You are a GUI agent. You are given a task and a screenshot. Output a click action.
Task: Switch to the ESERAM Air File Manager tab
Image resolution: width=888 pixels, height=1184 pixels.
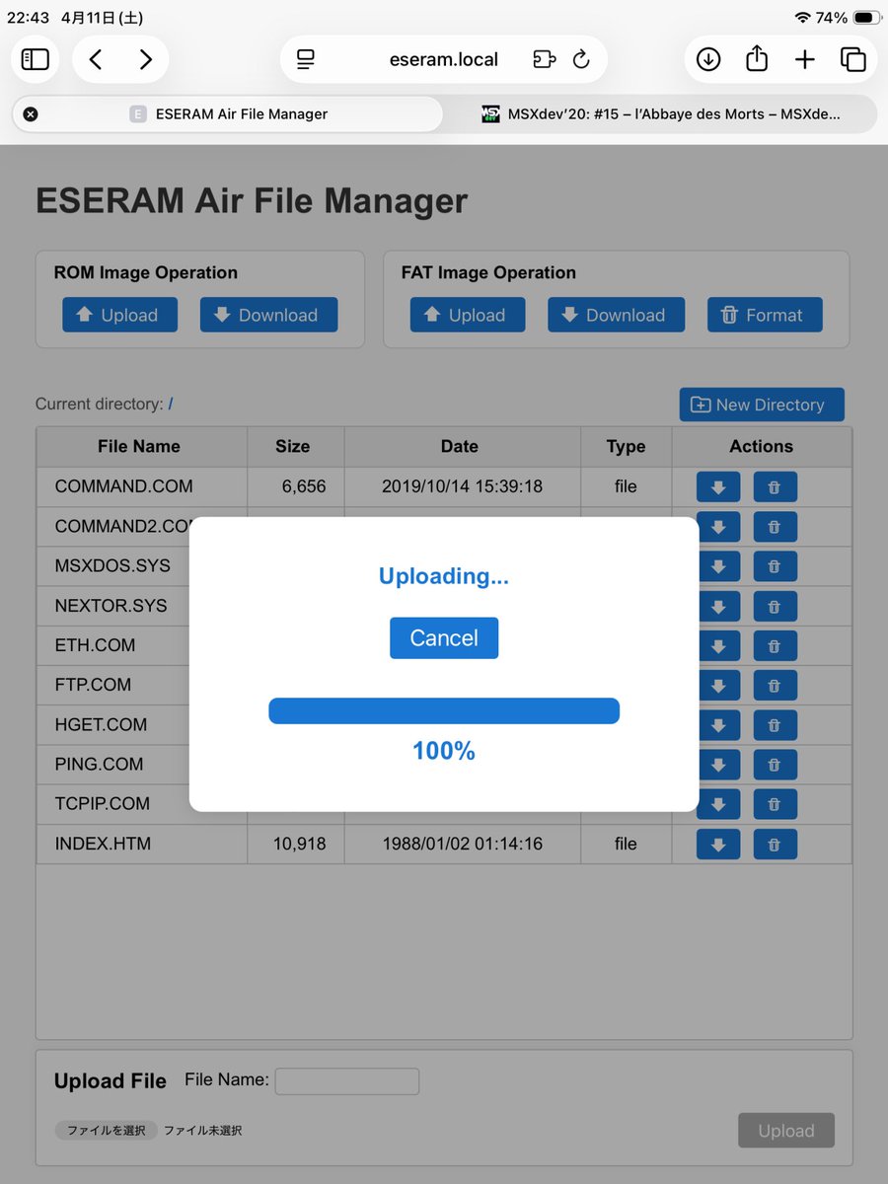coord(228,114)
